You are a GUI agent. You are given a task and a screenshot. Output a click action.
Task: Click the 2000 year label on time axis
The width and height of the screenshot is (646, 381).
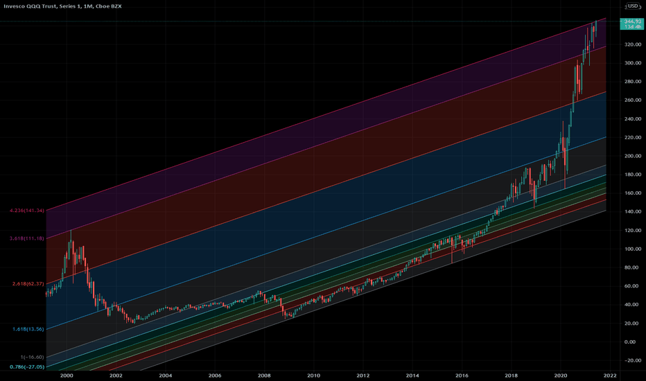67,375
